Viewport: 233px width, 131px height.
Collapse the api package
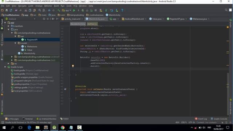click(x=15, y=36)
